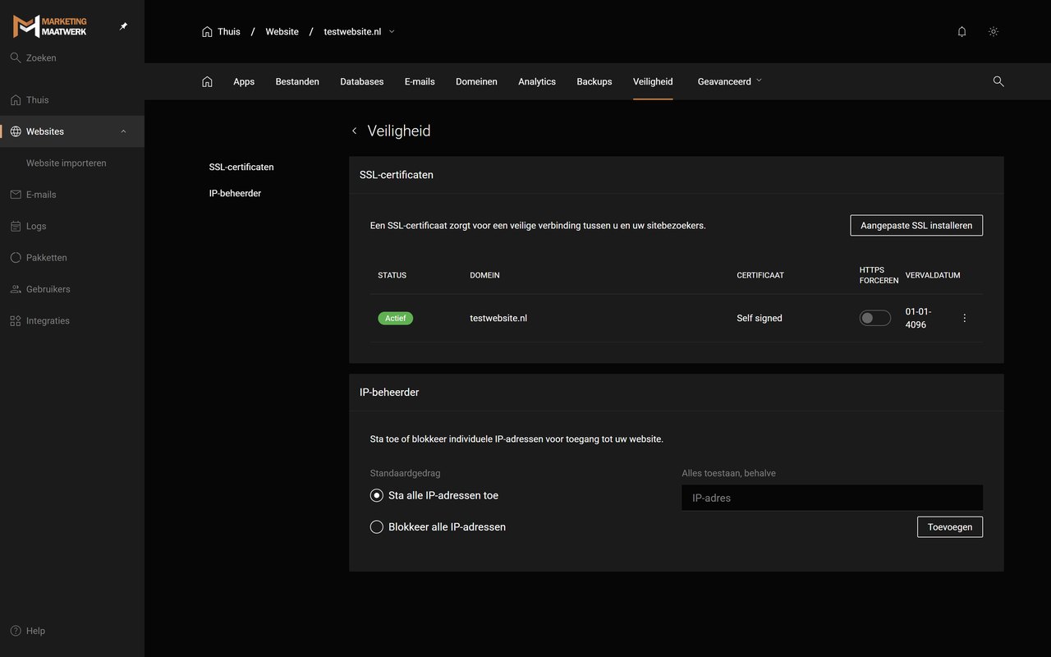Image resolution: width=1051 pixels, height=657 pixels.
Task: Switch to the Apps tab
Action: point(244,81)
